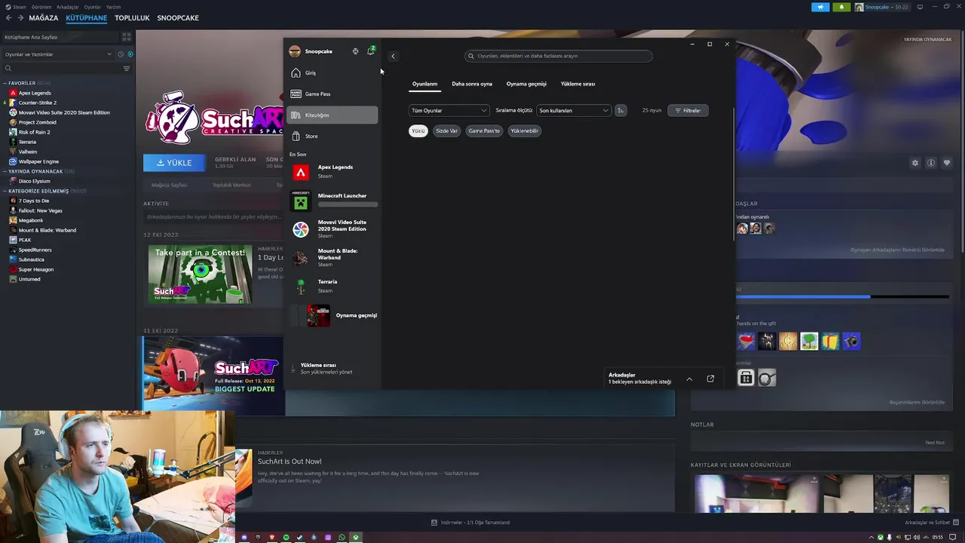This screenshot has height=543, width=965.
Task: Open the Arkadaşlar menu in Steam menu bar
Action: coord(68,7)
